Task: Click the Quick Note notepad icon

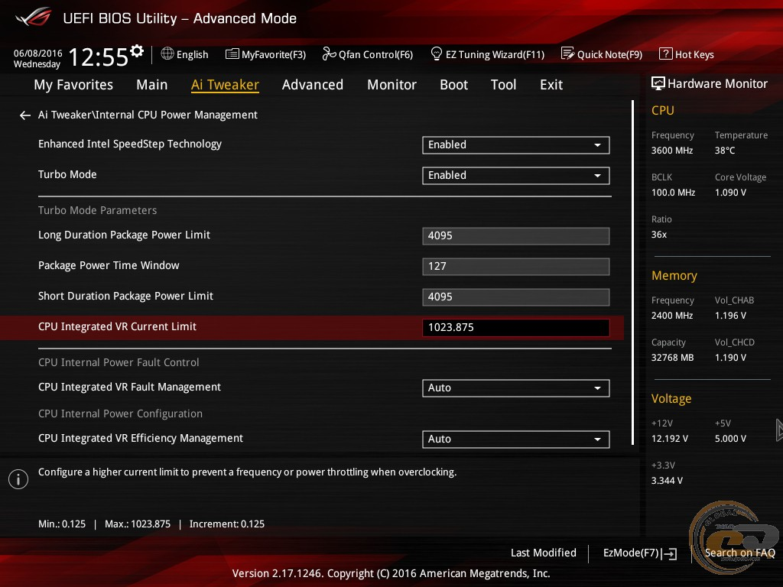Action: [568, 54]
